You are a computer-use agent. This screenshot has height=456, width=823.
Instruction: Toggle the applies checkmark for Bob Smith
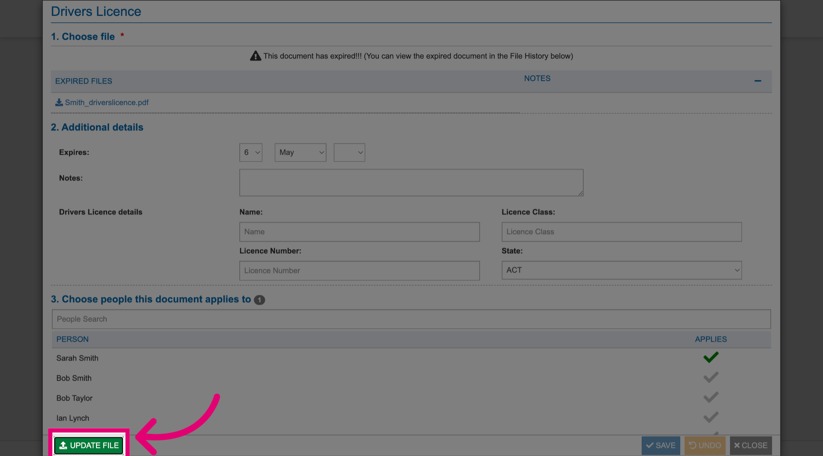tap(711, 378)
